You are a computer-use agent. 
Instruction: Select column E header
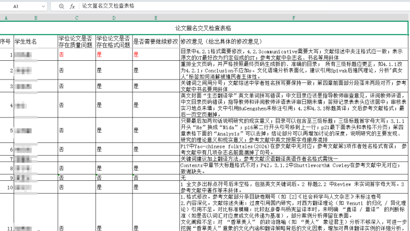click(x=155, y=18)
